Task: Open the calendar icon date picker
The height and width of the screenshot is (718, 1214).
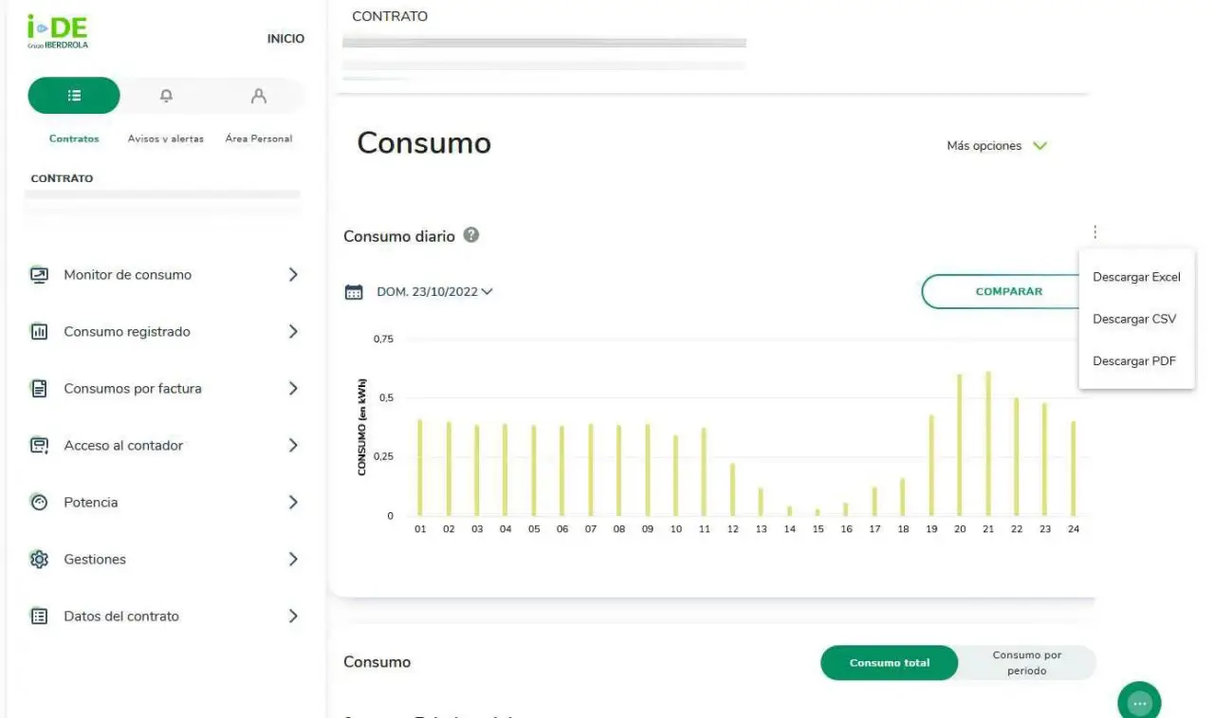Action: click(x=354, y=292)
